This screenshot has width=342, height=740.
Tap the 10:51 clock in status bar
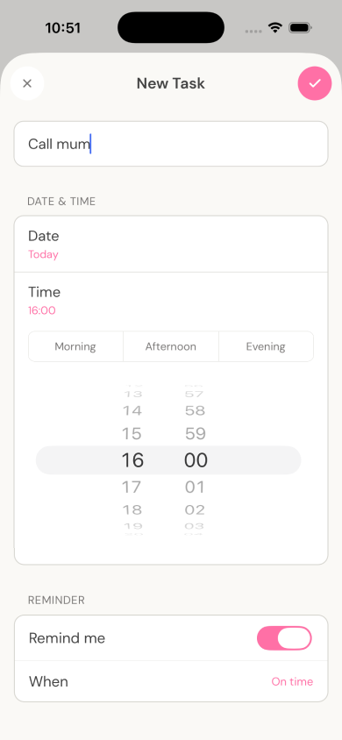[63, 28]
